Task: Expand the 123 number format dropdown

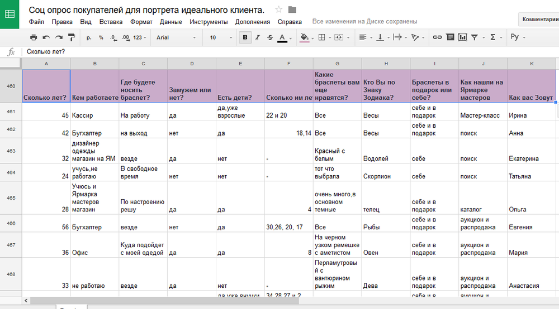Action: 140,37
